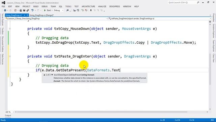Click the Visual Studio logo icon
The image size is (216, 122).
[3, 3]
